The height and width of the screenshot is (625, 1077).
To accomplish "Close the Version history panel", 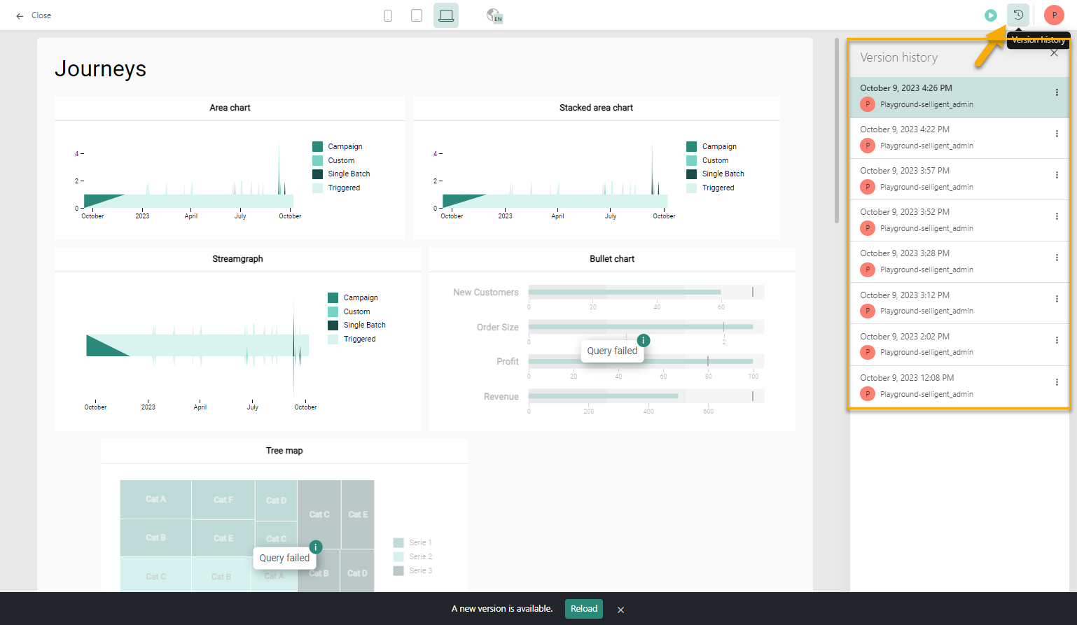I will [1054, 53].
